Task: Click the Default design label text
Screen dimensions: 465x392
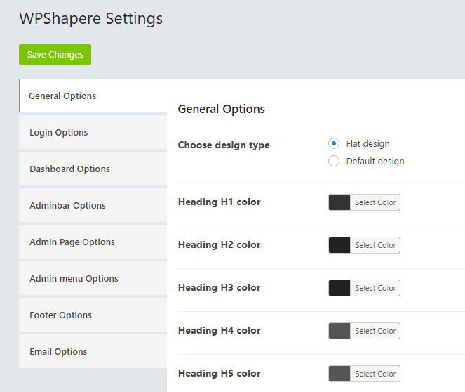Action: [375, 162]
